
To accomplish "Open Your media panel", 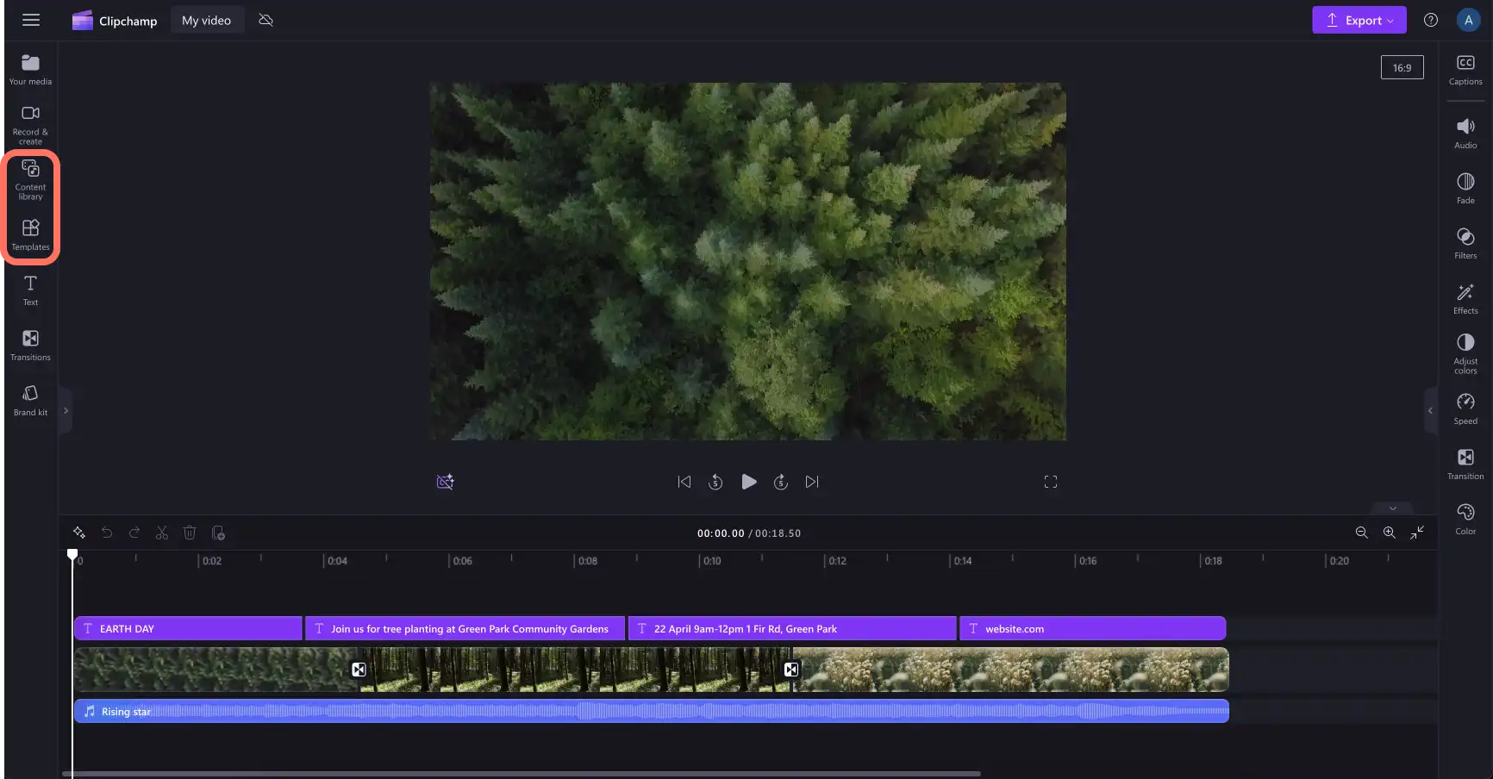I will tap(30, 70).
